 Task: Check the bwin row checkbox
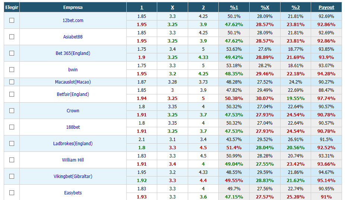(x=12, y=70)
